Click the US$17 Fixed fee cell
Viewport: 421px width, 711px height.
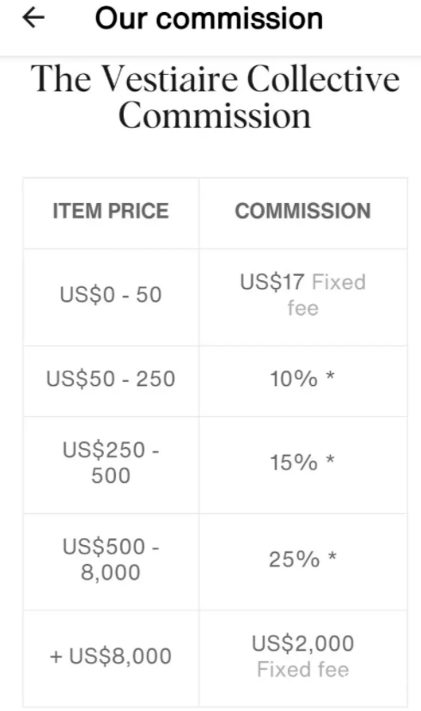(302, 295)
